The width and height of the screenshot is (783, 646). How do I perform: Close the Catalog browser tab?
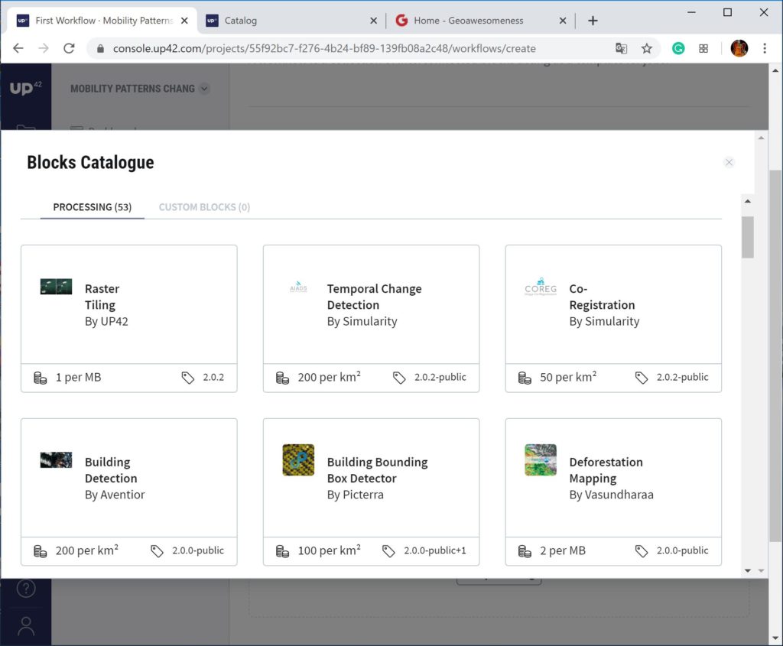click(x=373, y=21)
